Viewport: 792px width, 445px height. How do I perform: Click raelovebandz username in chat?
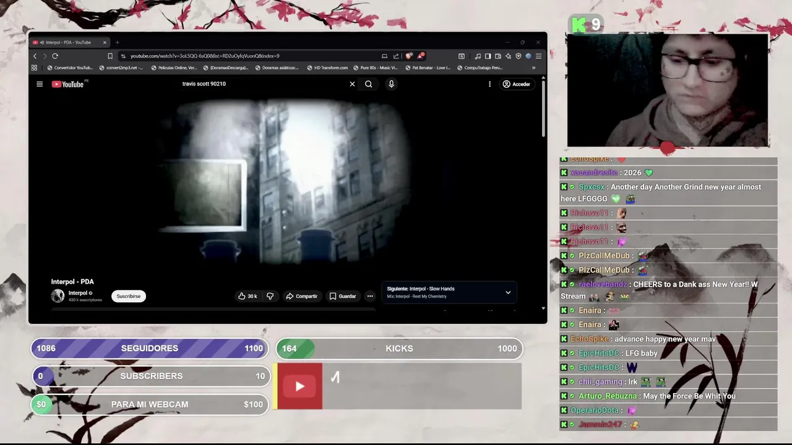click(x=602, y=284)
